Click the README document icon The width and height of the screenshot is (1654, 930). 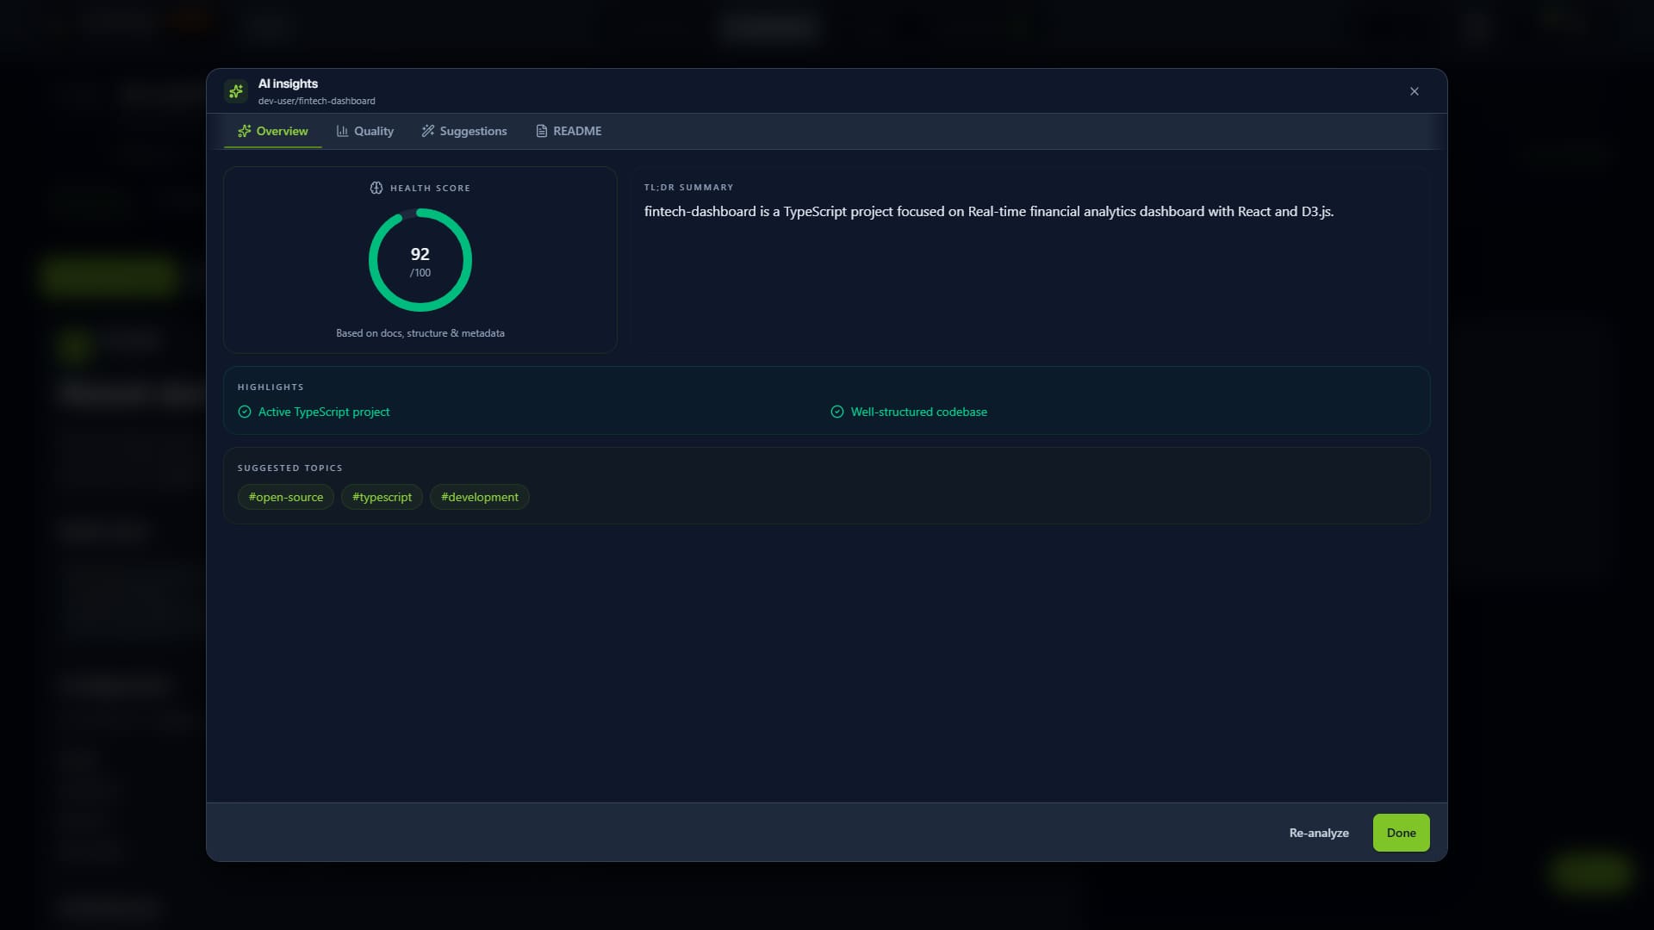[x=542, y=131]
